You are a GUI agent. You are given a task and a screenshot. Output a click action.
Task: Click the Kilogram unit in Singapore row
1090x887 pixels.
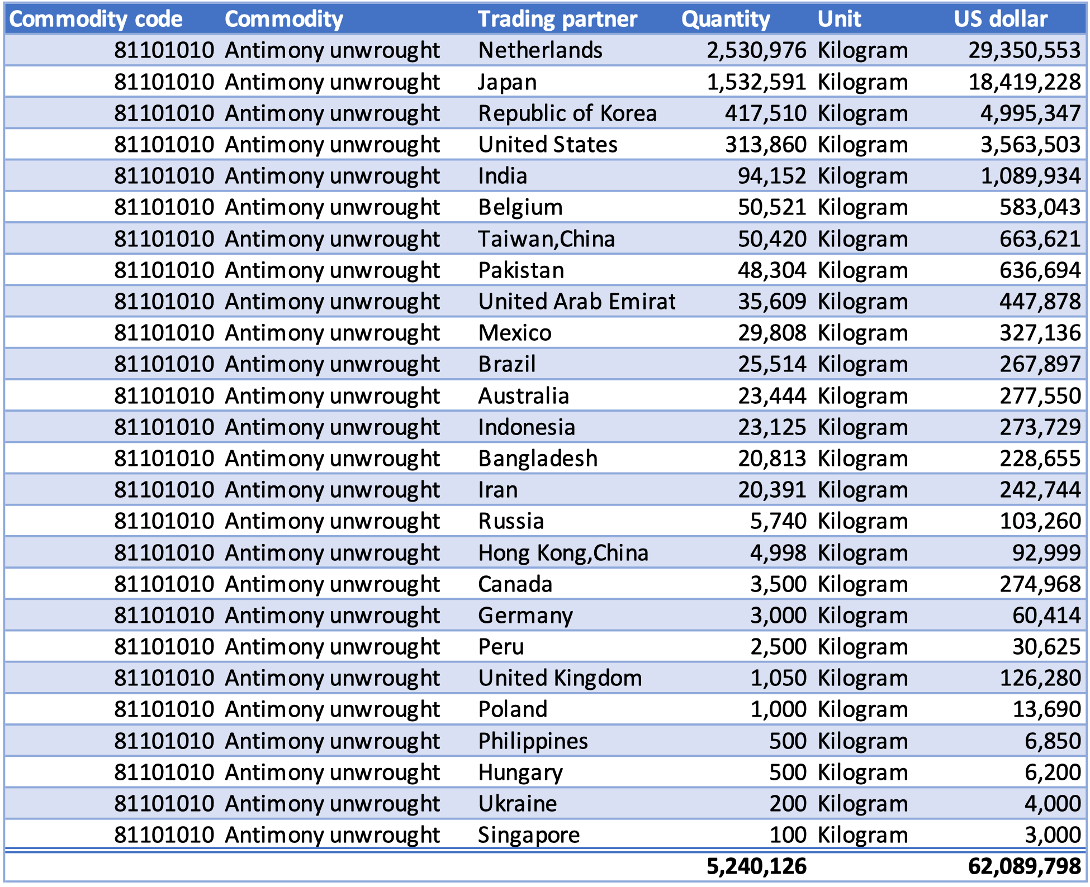862,835
